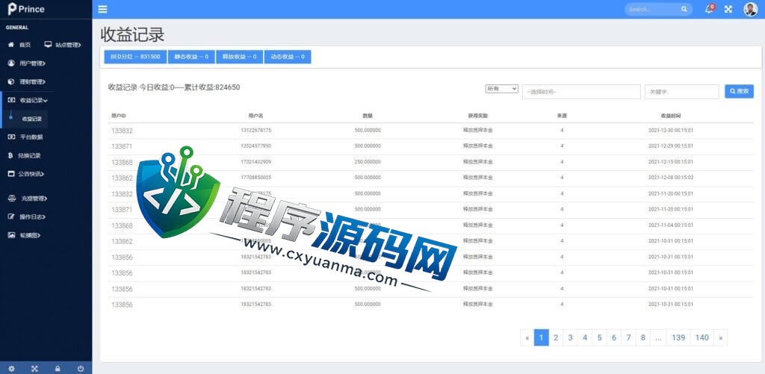The height and width of the screenshot is (374, 765).
Task: Go to page 139
Action: (x=678, y=337)
